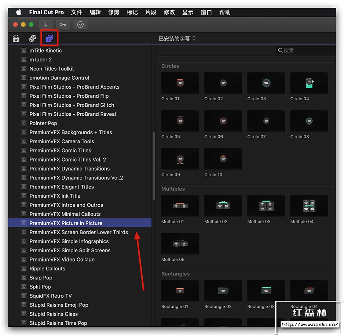Select the Circle 01 title thumbnail
This screenshot has height=335, width=344.
(180, 83)
